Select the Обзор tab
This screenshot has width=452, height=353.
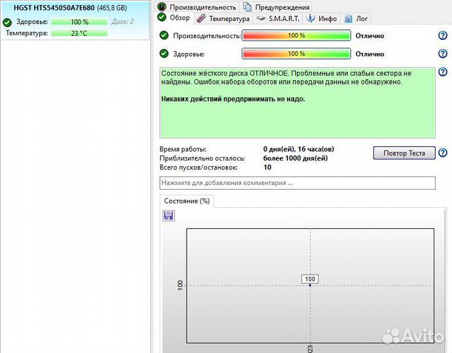coord(175,18)
